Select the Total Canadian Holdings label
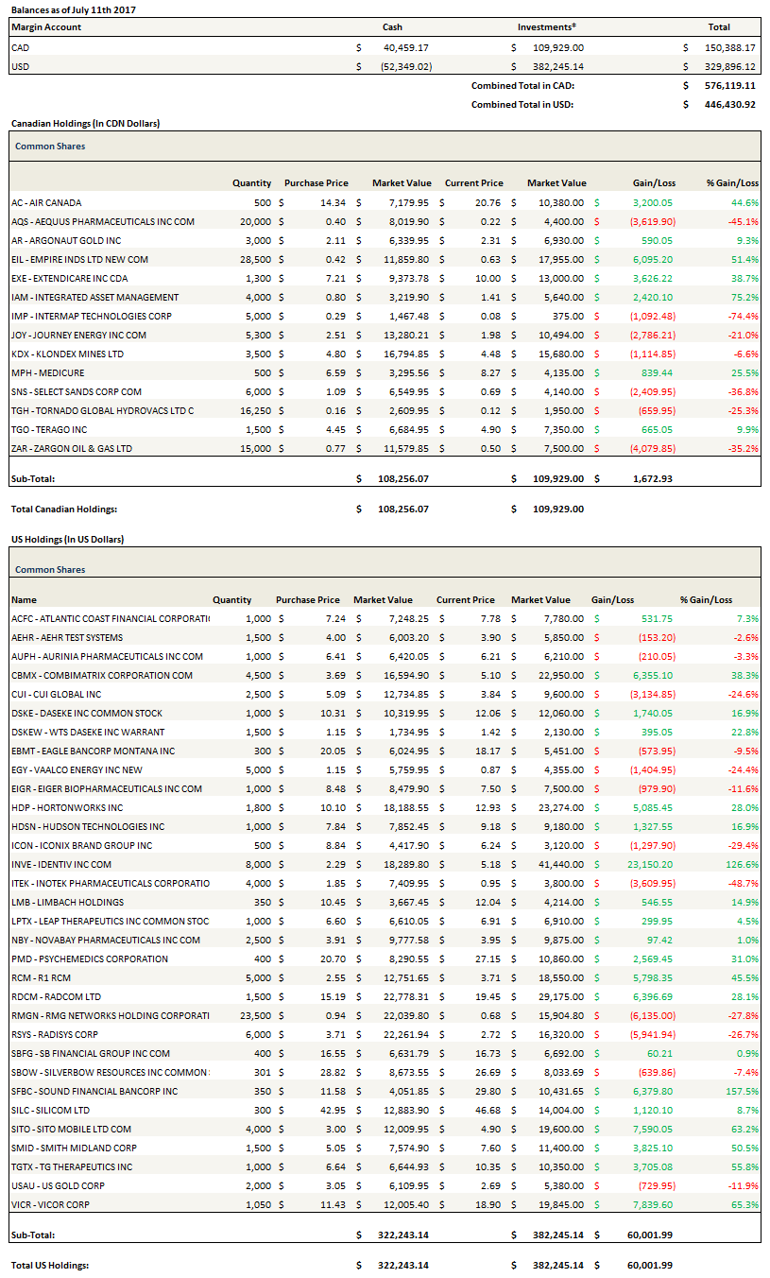The height and width of the screenshot is (1278, 770). 63,509
